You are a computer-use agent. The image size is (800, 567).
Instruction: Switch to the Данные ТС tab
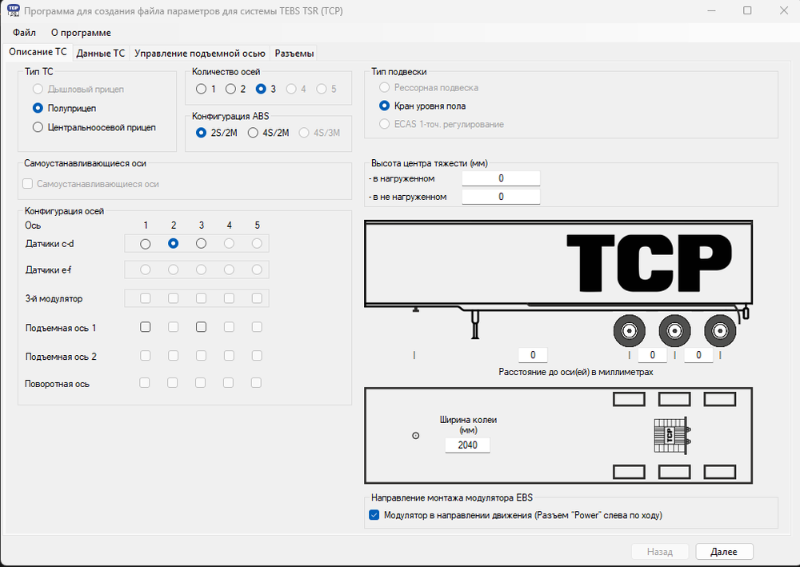(101, 53)
